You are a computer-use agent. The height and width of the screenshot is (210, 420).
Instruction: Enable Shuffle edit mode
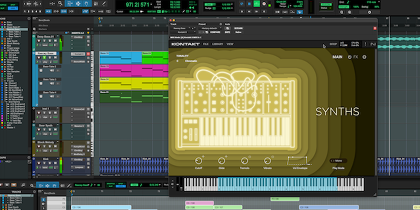pos(3,5)
